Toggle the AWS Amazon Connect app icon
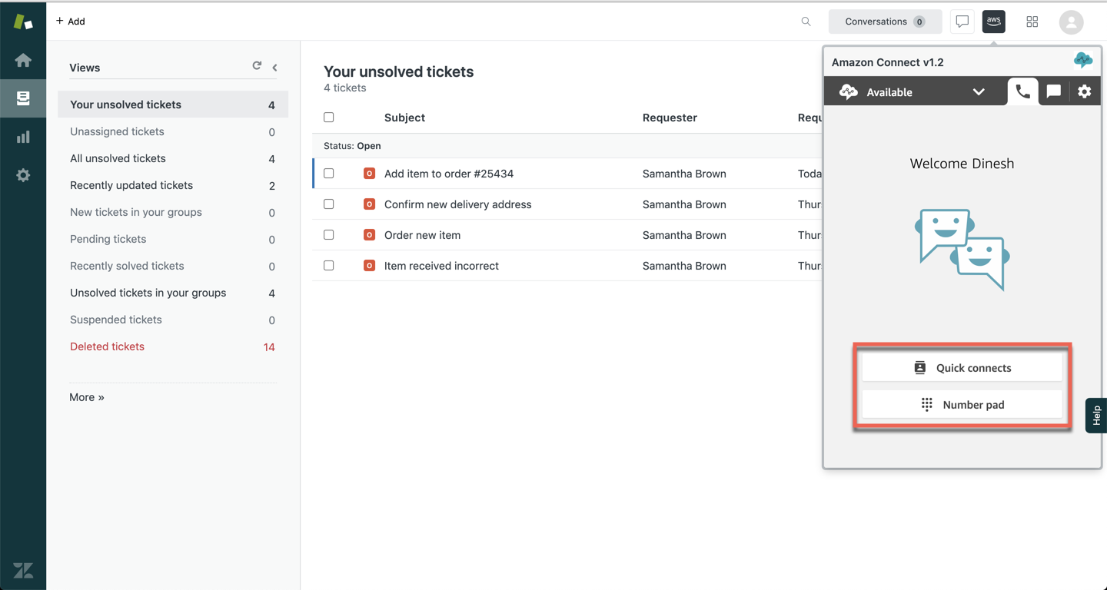 point(994,22)
